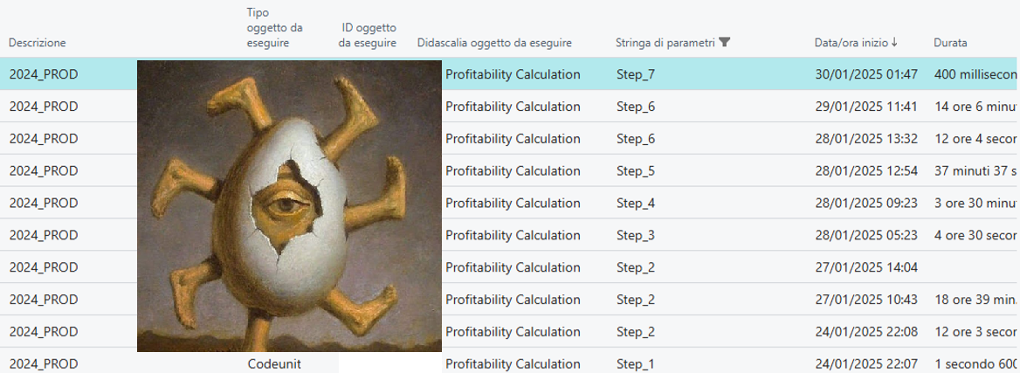The image size is (1020, 380).
Task: Click the 400 millisecond duration cell
Action: [975, 74]
